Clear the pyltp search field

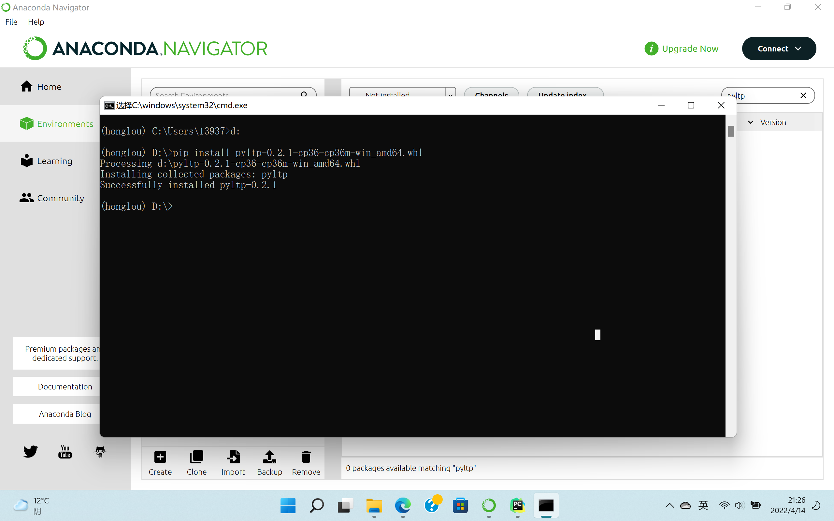[x=804, y=95]
